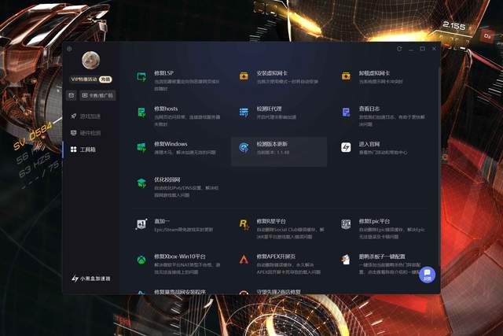Open the mail envelope icon in sidebar
This screenshot has height=336, width=503.
(72, 95)
